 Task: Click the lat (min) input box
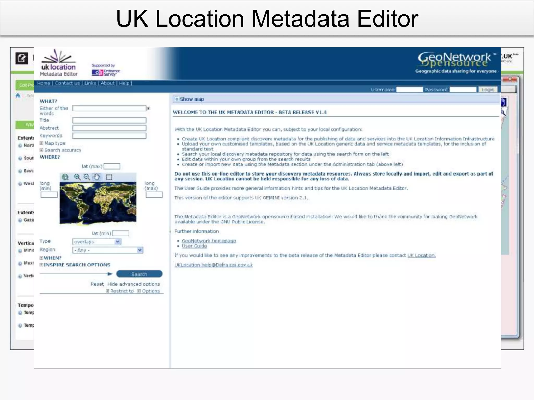[121, 233]
